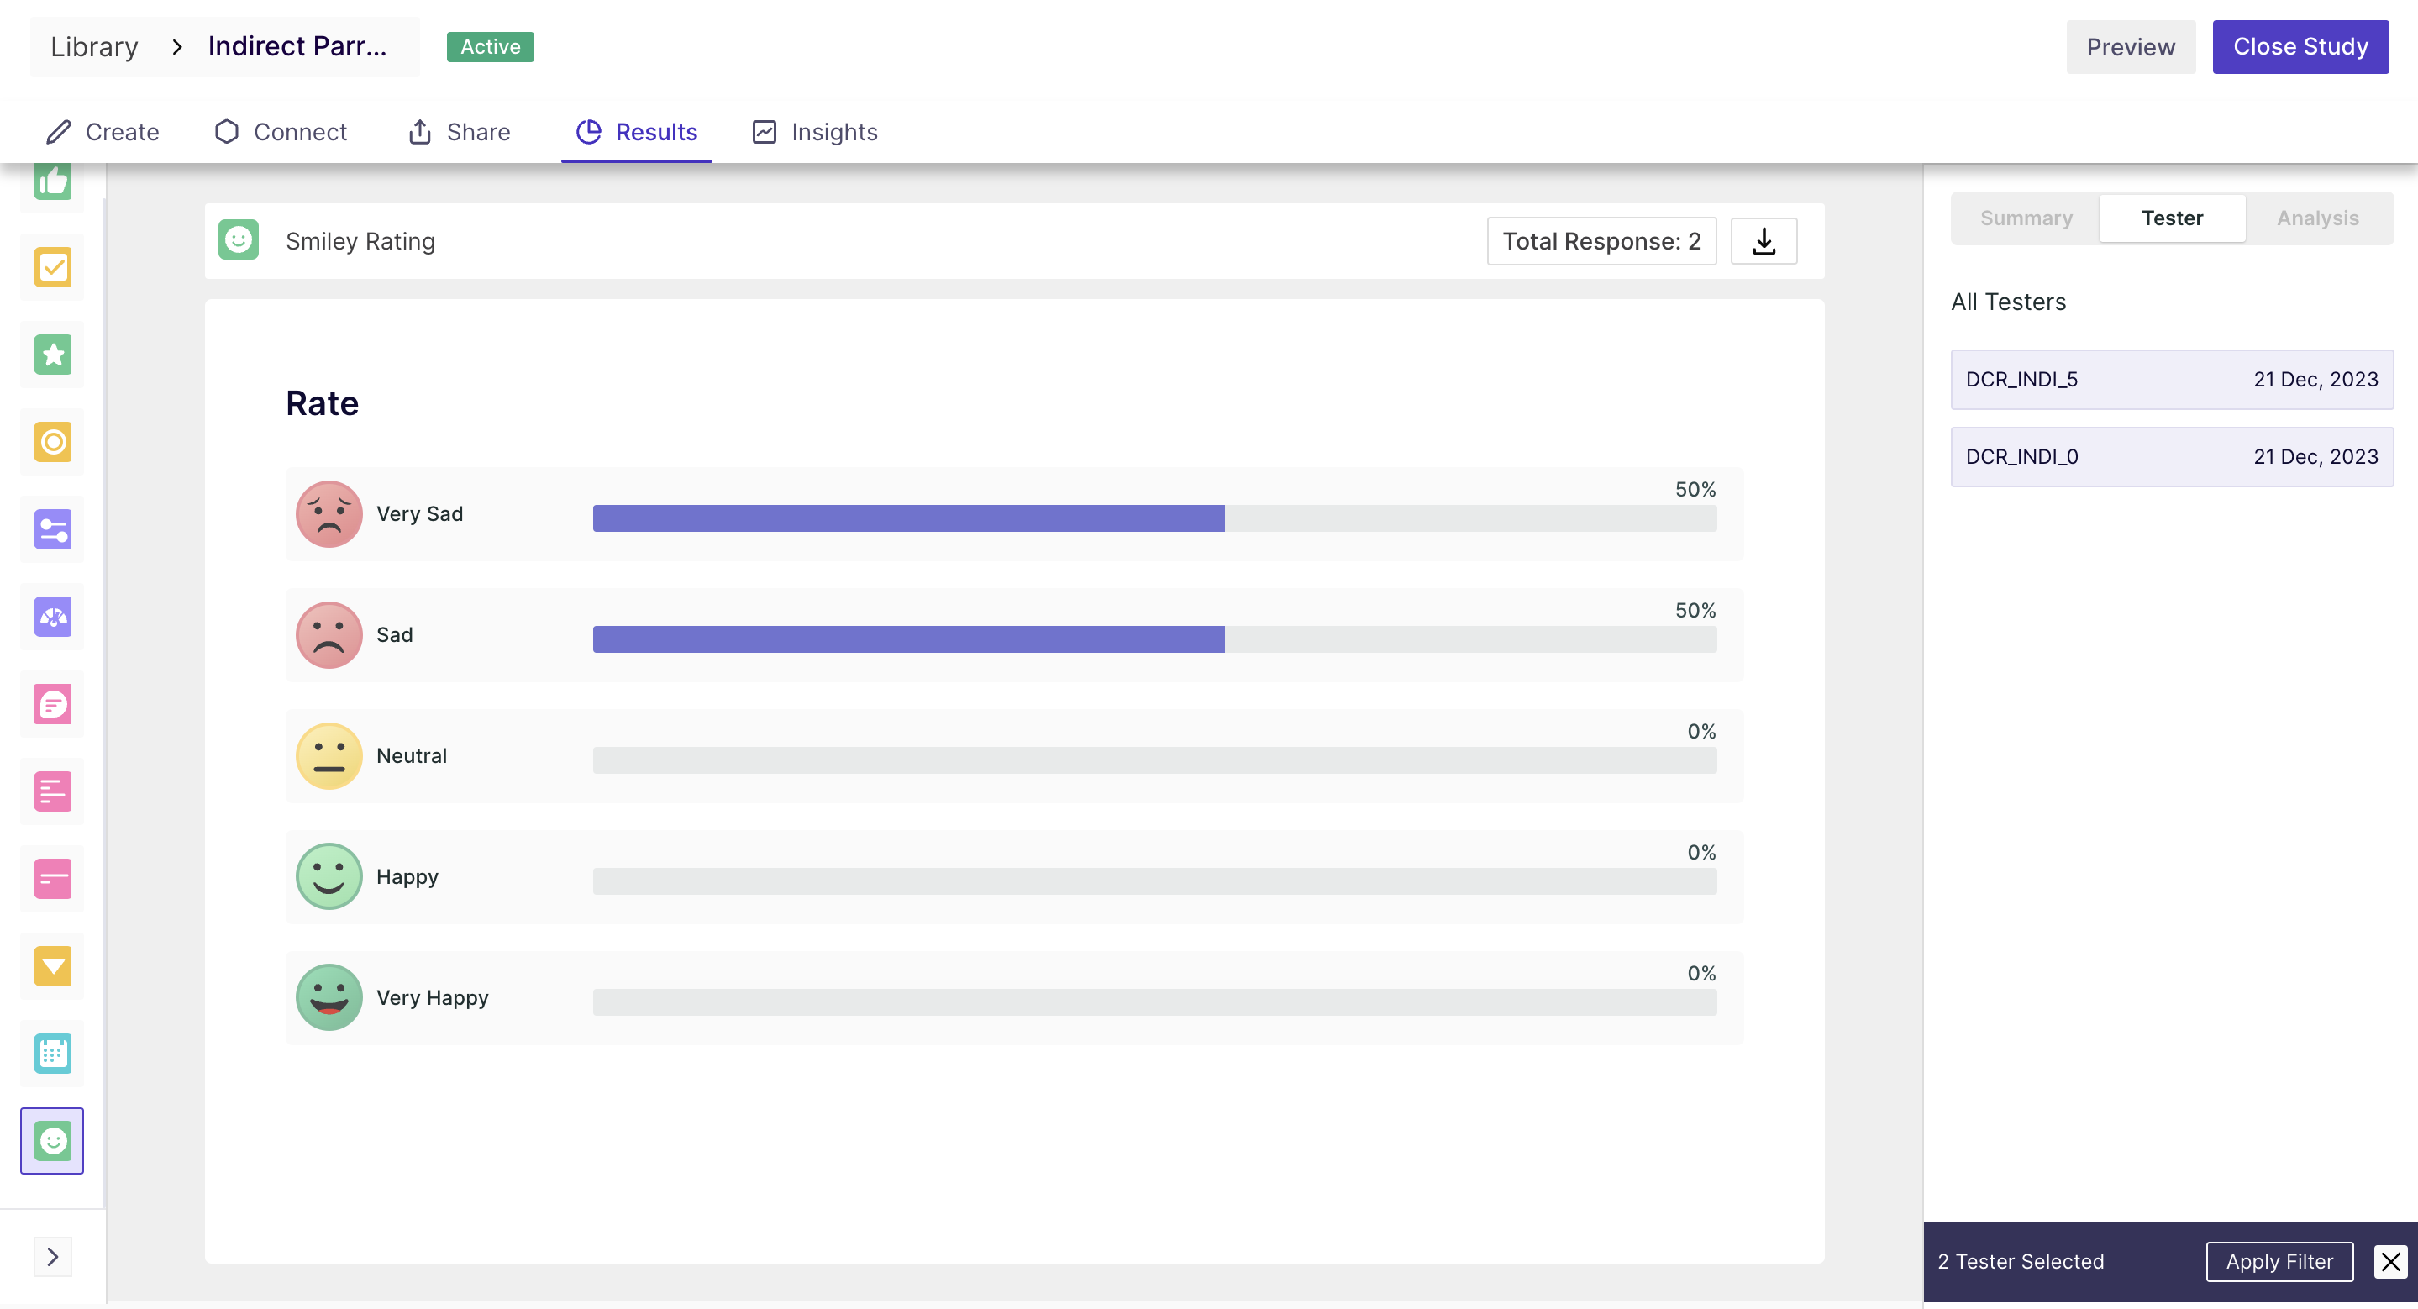
Task: Click the Very Happy progress bar
Action: point(1154,1002)
